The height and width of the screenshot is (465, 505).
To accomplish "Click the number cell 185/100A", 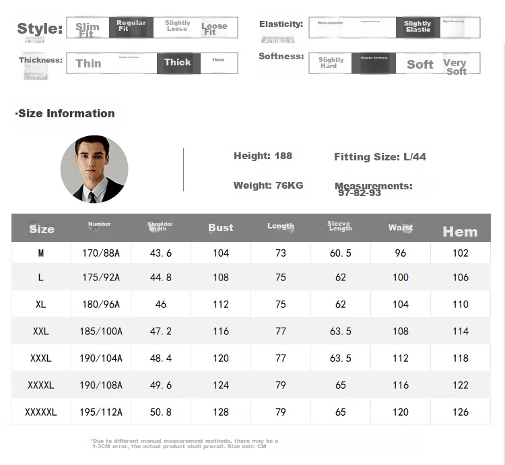I will coord(101,332).
